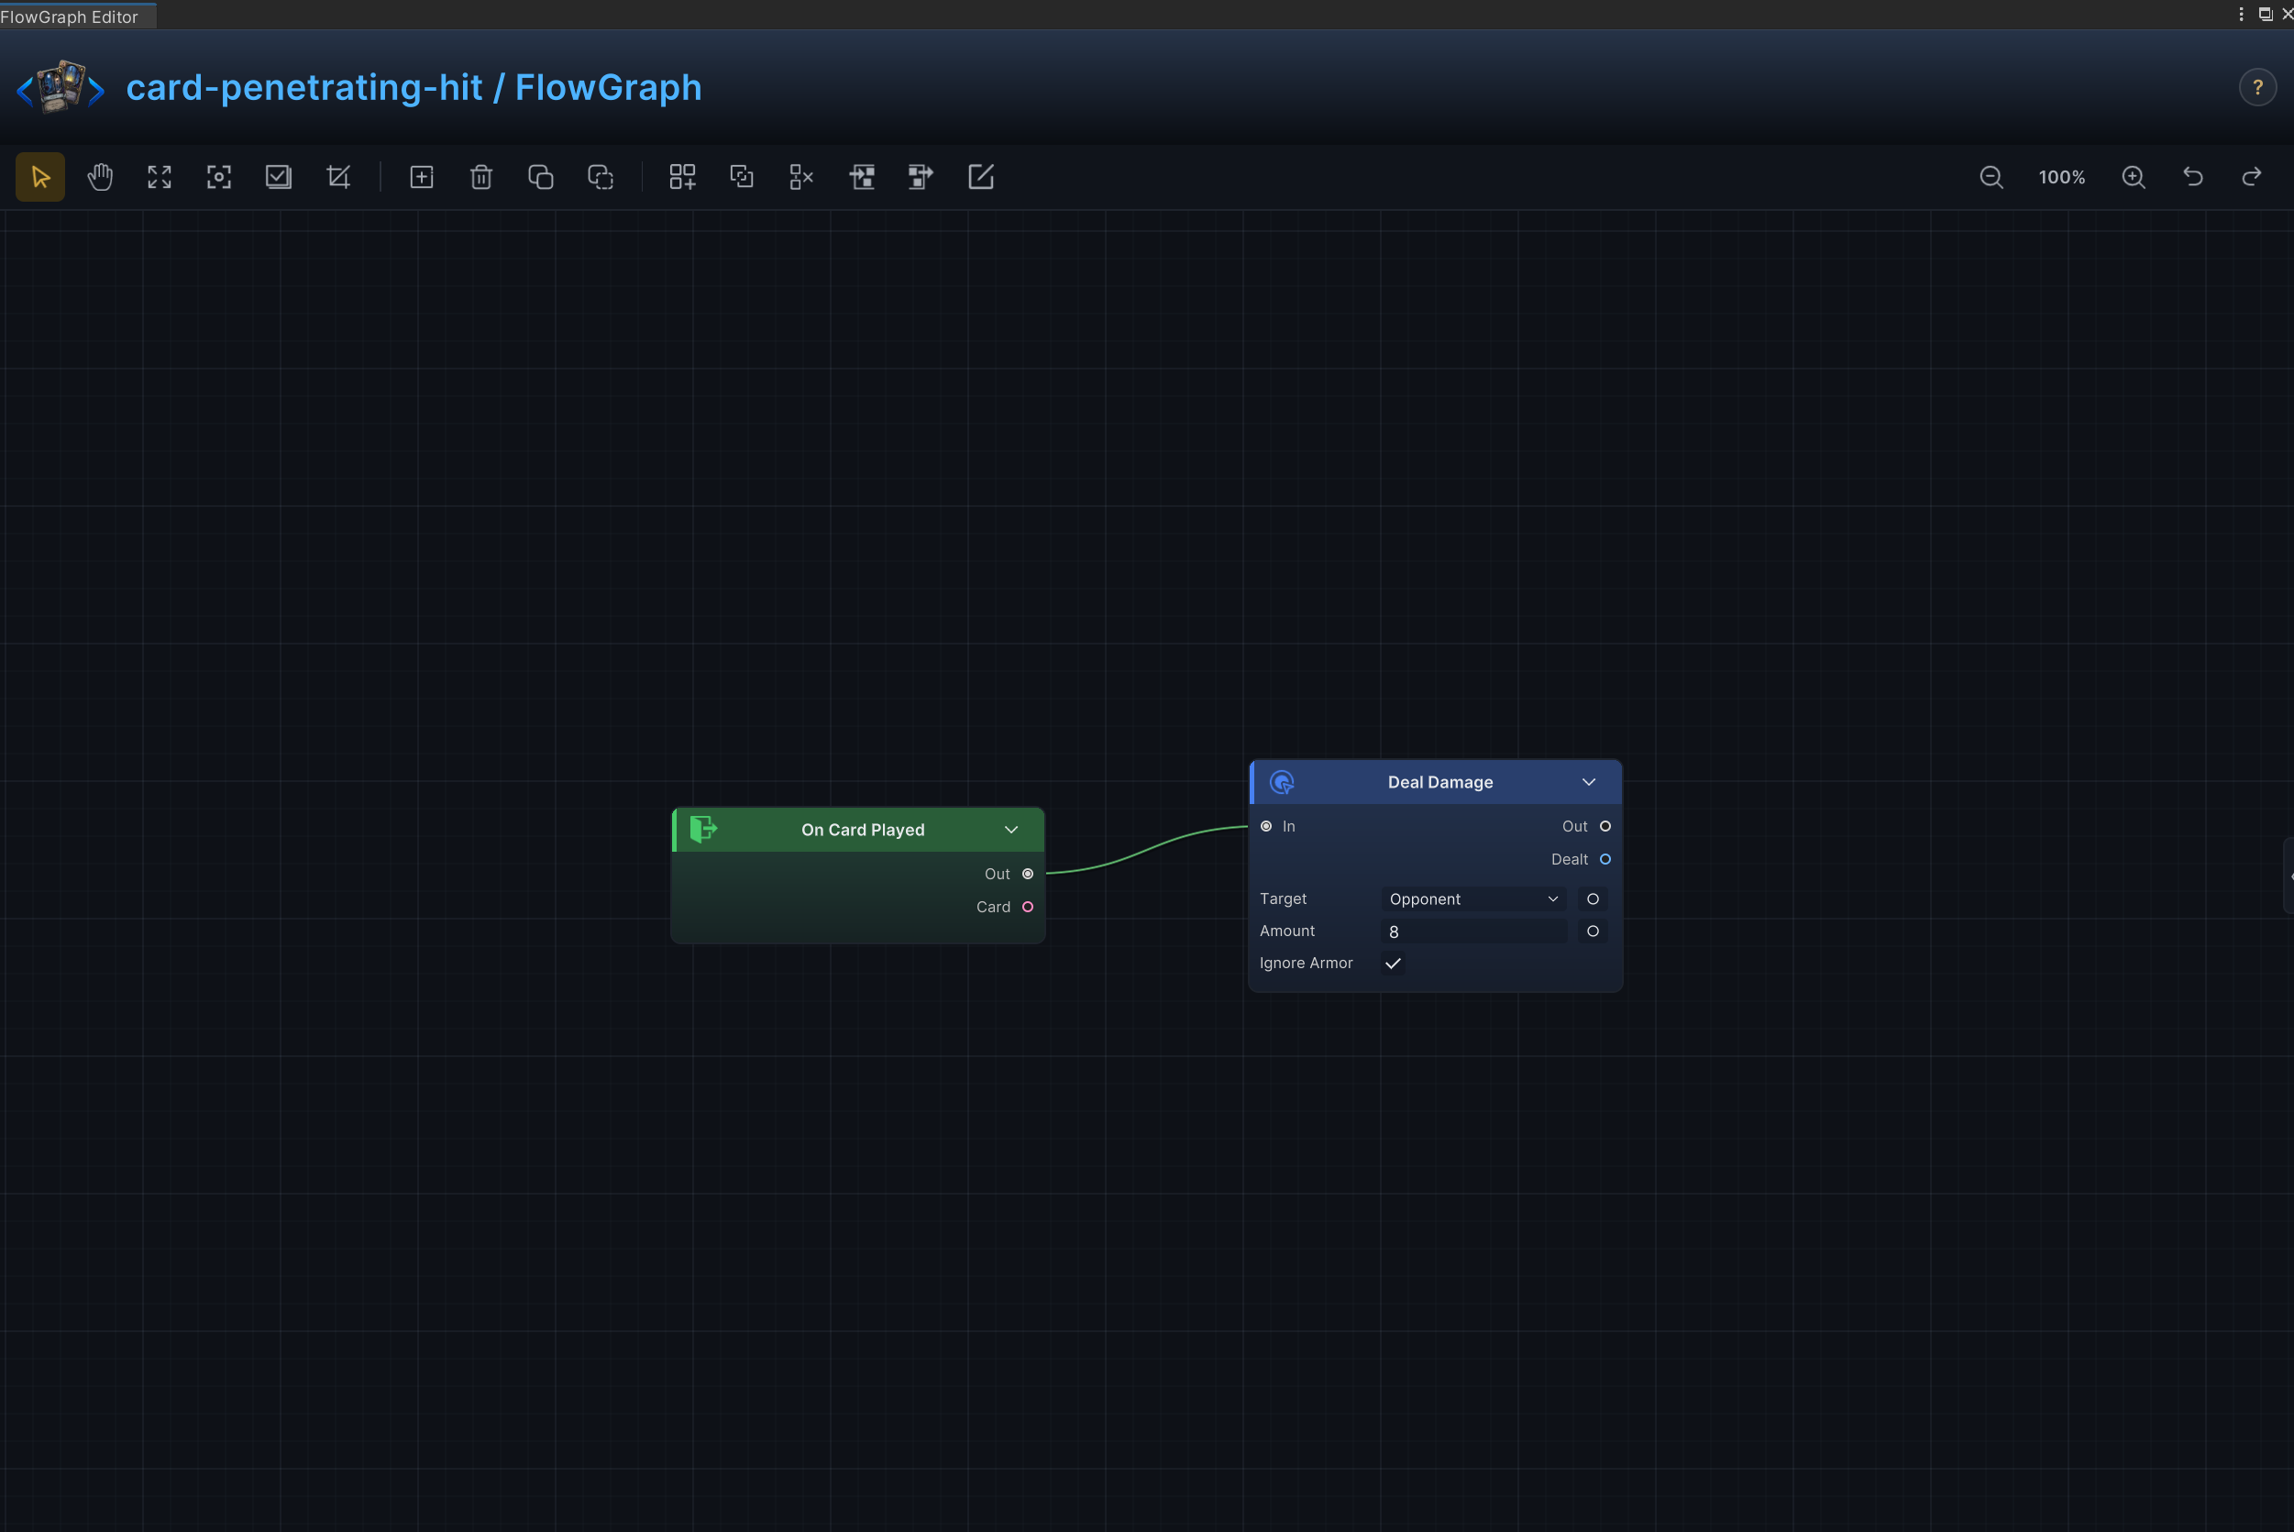Collapse the On Card Played node chevron
2294x1532 pixels.
(1011, 830)
